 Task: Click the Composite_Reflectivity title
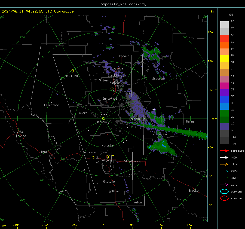[122, 4]
